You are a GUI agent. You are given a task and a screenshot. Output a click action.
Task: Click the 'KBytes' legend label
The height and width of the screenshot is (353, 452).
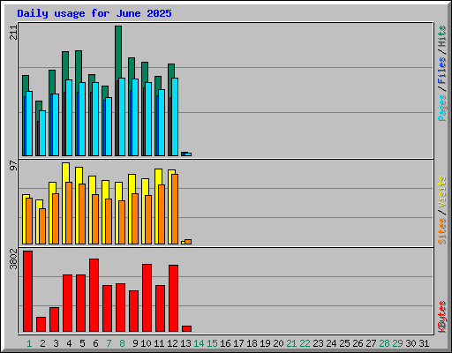[x=442, y=317]
